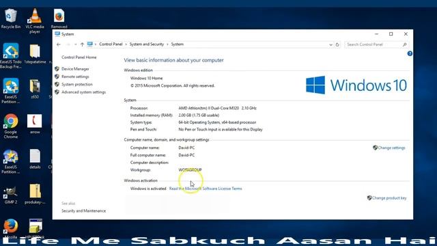
Task: Click Change product key link
Action: [x=389, y=198]
